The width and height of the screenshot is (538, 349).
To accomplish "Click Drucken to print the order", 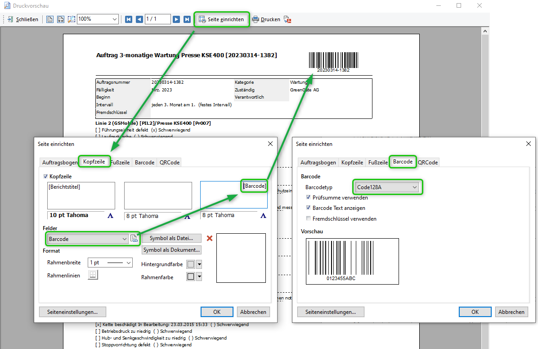I will 266,19.
